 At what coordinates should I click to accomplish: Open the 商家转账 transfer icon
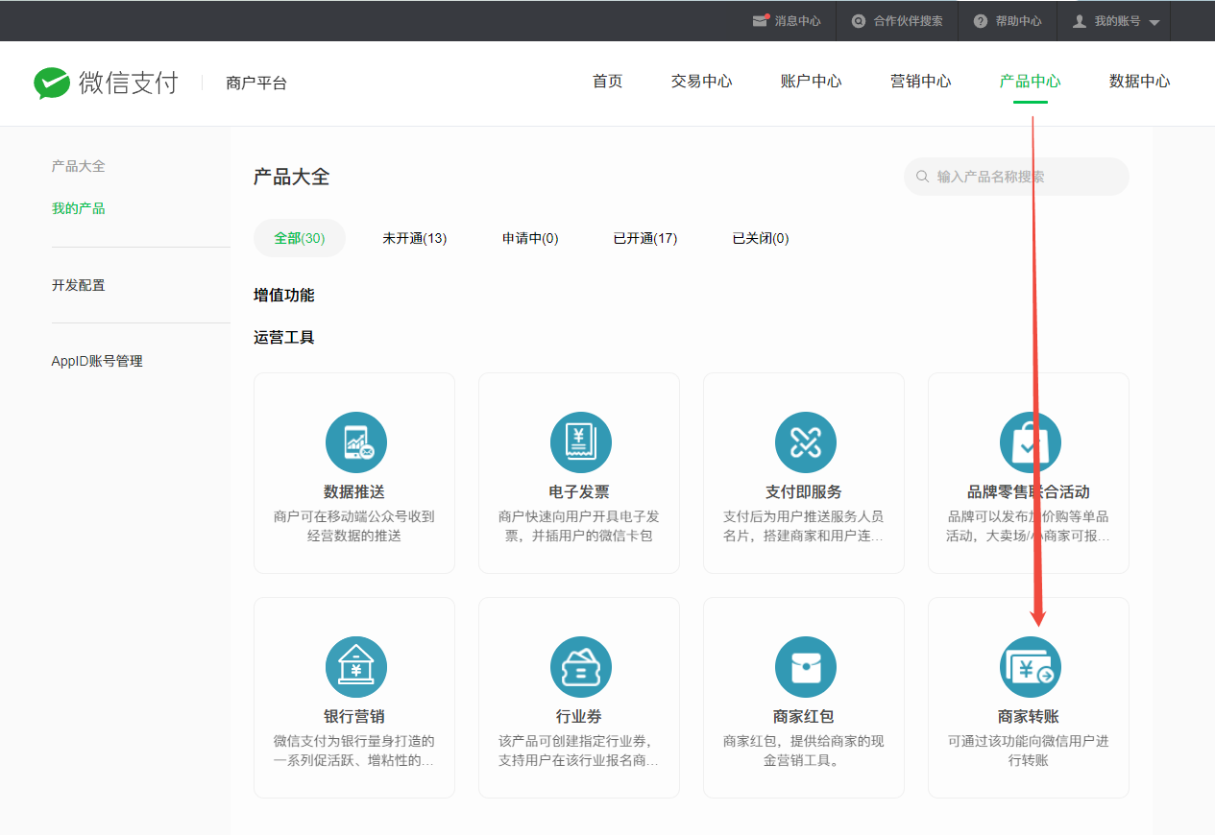click(x=1031, y=667)
